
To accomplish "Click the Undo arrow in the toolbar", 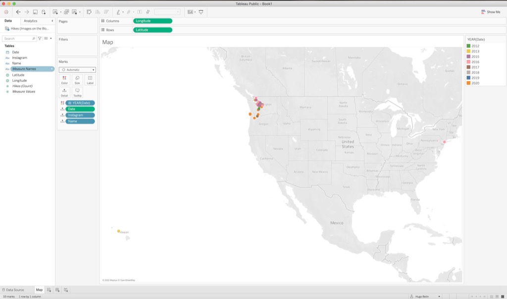I will [x=18, y=12].
